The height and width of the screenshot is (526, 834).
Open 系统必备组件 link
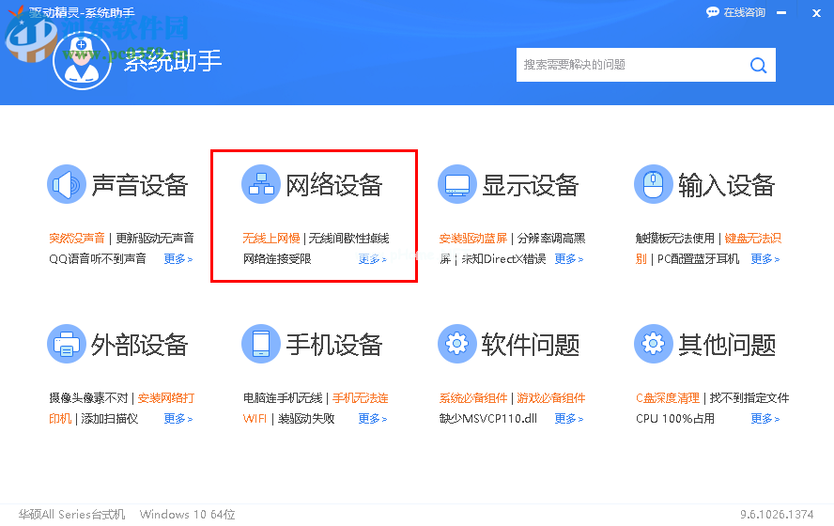point(472,398)
